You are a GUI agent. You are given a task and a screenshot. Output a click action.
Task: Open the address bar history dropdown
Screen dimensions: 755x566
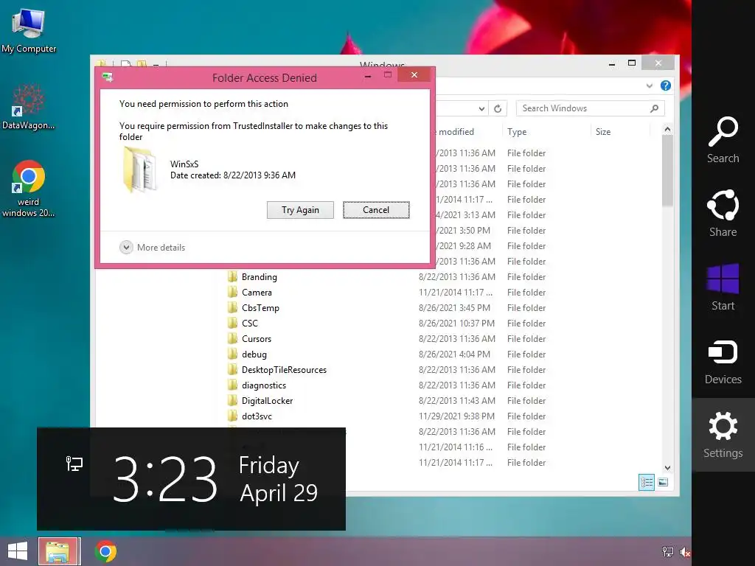pyautogui.click(x=481, y=109)
